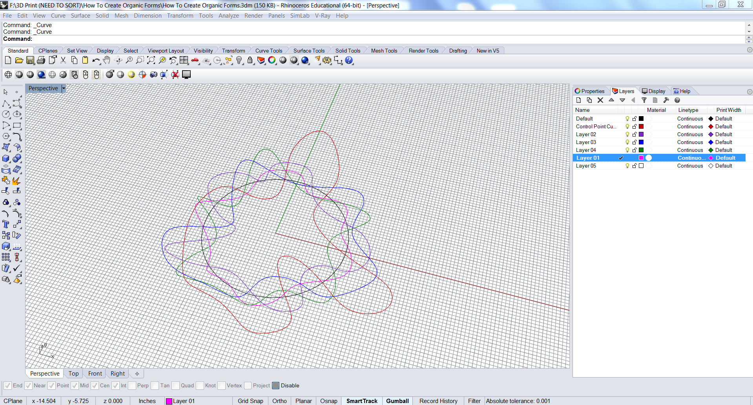Create a new file with the New icon

tap(8, 60)
